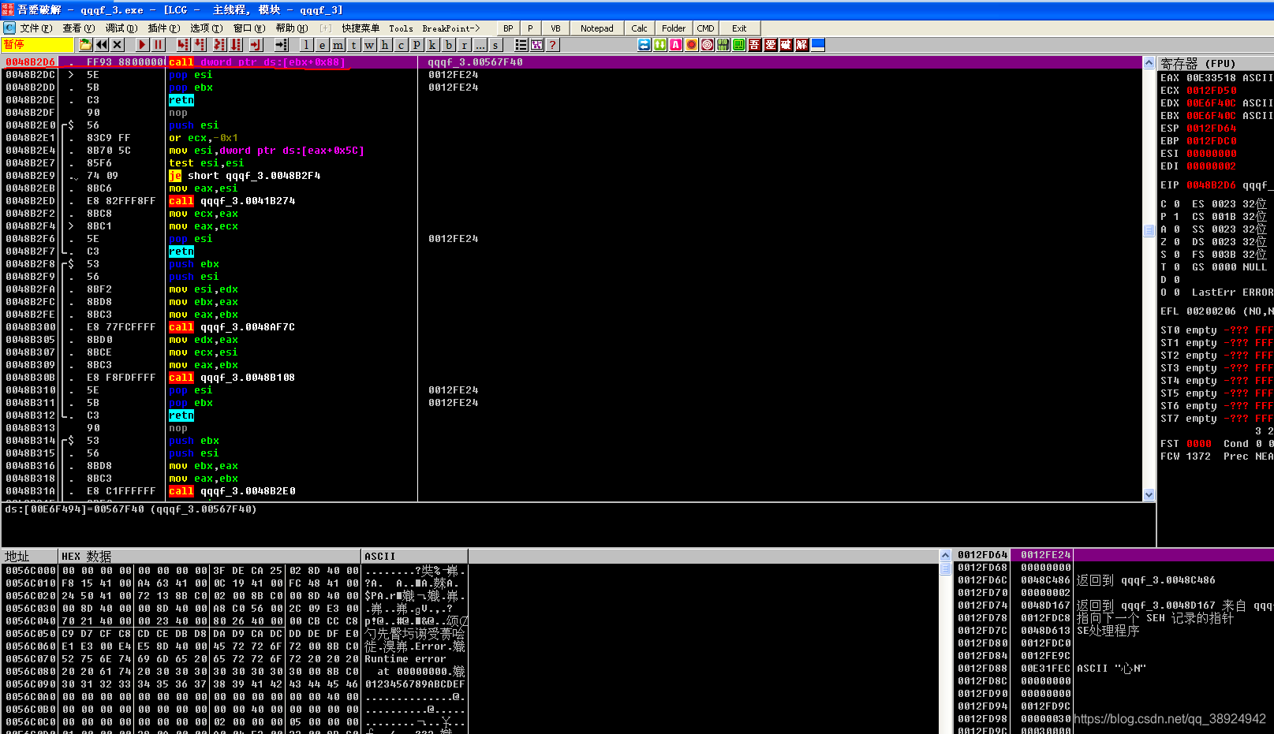
Task: Show the Call stack with the K icon
Action: point(432,45)
